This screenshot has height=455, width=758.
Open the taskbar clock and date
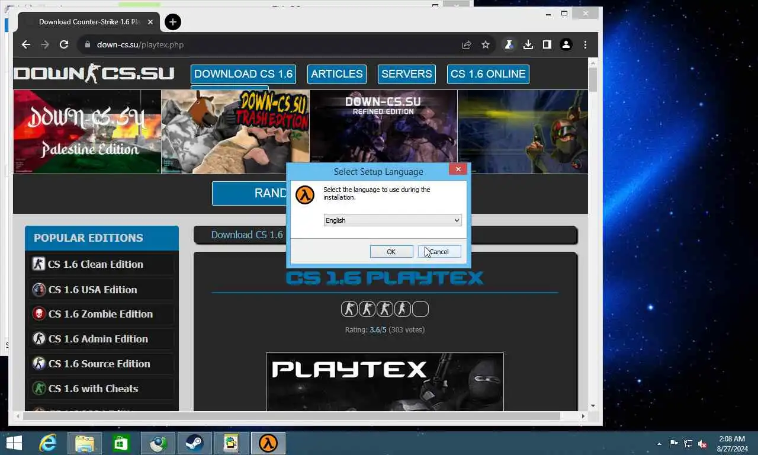[x=732, y=444]
